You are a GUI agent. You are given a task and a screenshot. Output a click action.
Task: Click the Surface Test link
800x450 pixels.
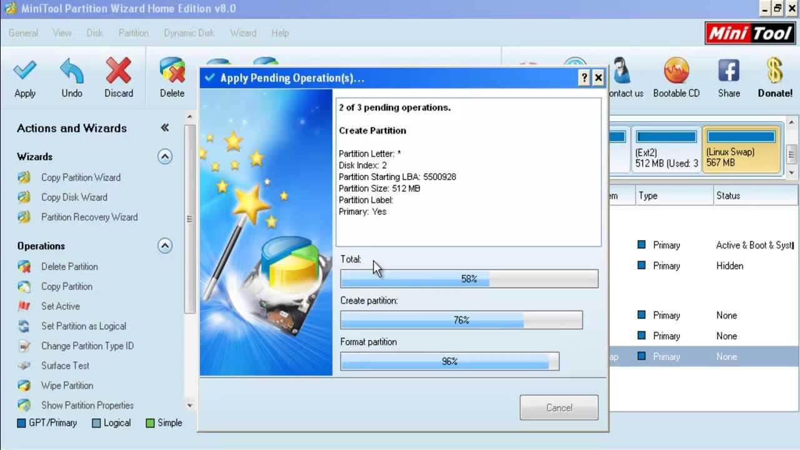click(x=65, y=366)
